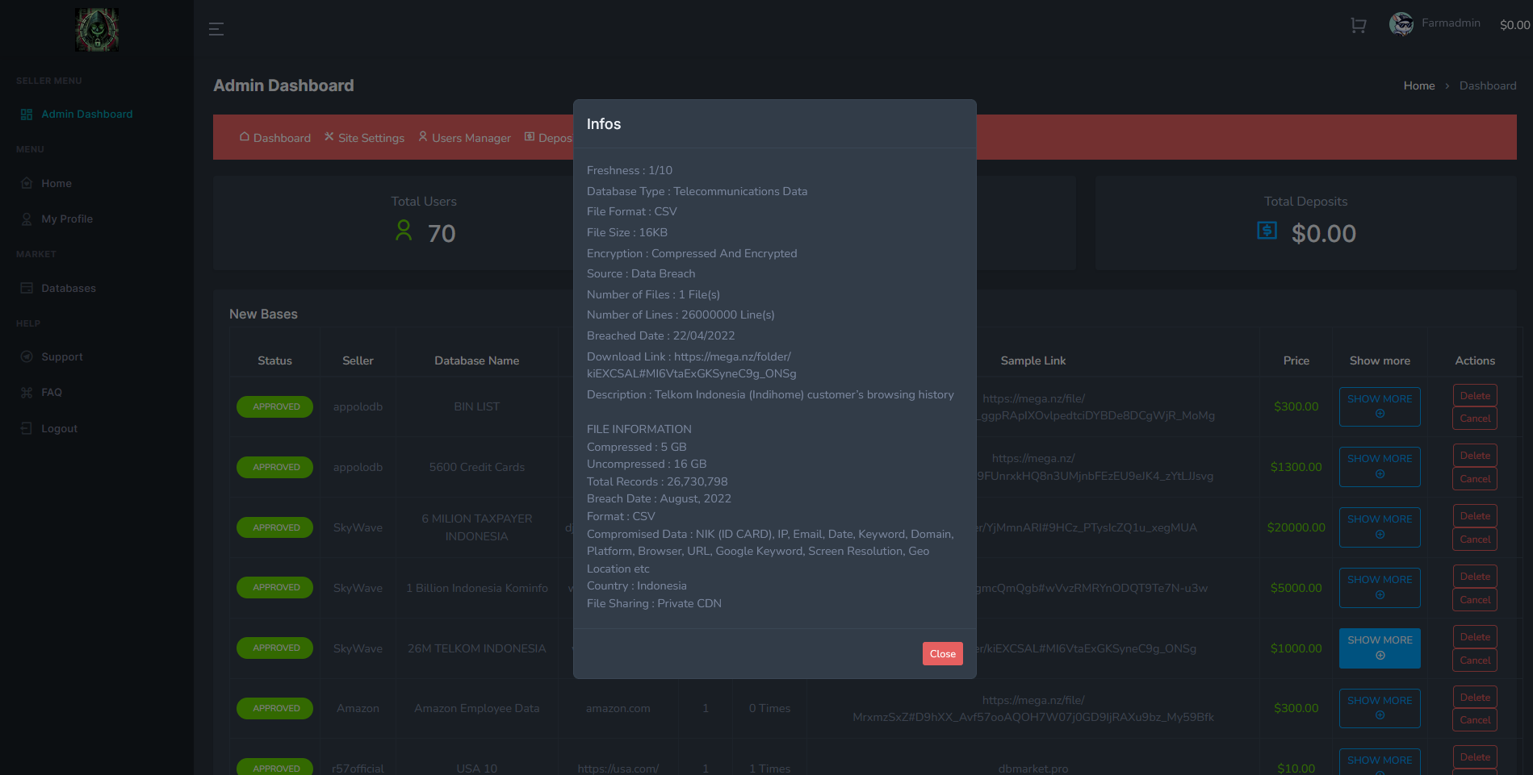Viewport: 1533px width, 775px height.
Task: Open the shopping cart icon
Action: coord(1359,25)
